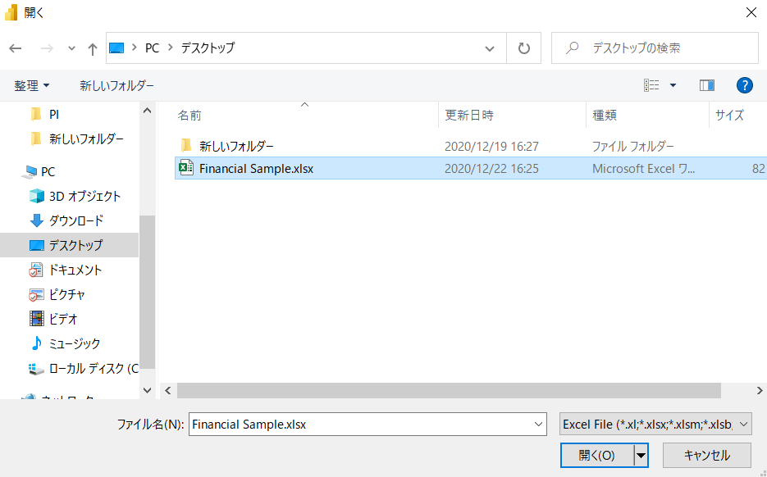Sort by 更新日時 column header
Screen dimensions: 767x477
click(469, 116)
